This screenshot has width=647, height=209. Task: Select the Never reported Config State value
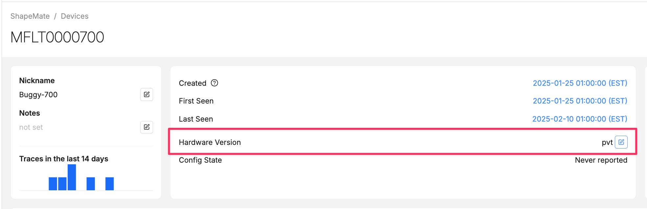click(601, 160)
